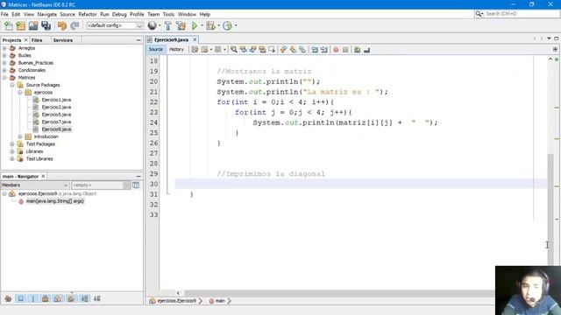Toggle Fully Qualified Names in Navigator
561x315 pixels.
[x=71, y=298]
